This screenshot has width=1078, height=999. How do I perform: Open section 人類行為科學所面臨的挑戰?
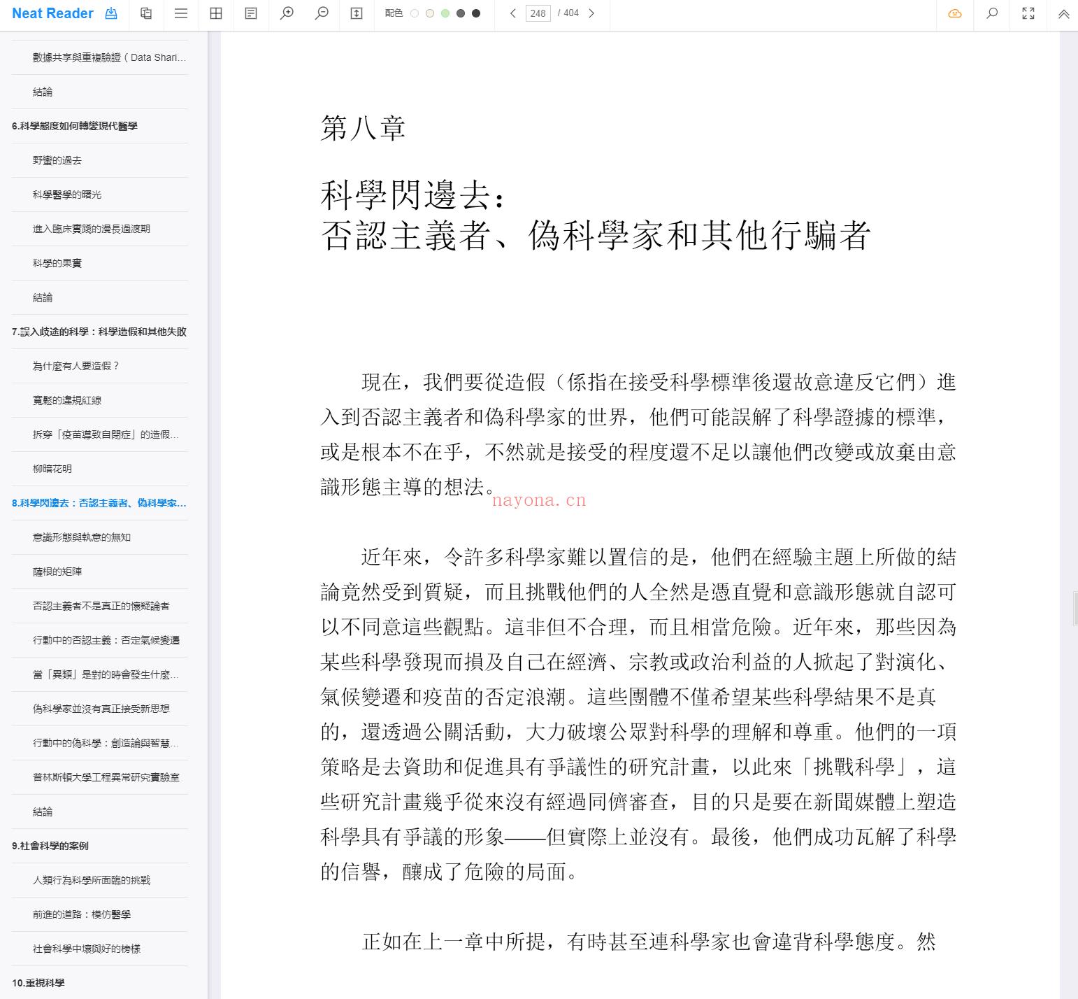tap(92, 880)
